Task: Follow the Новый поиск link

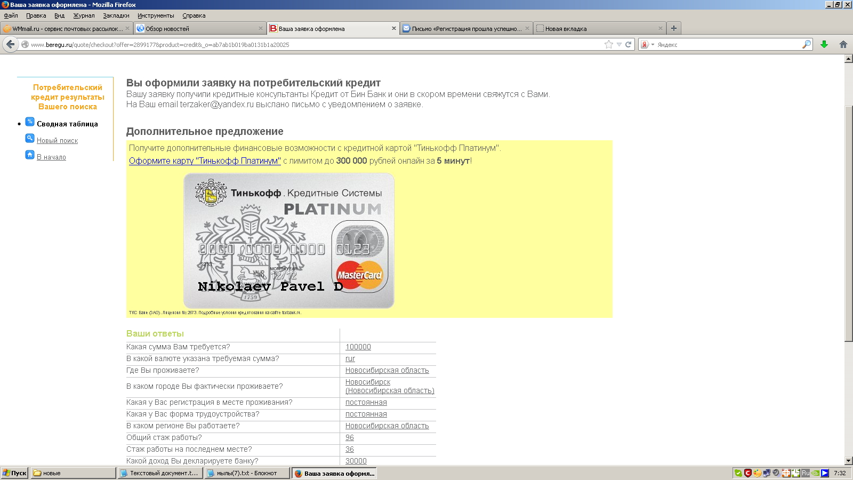Action: (57, 141)
